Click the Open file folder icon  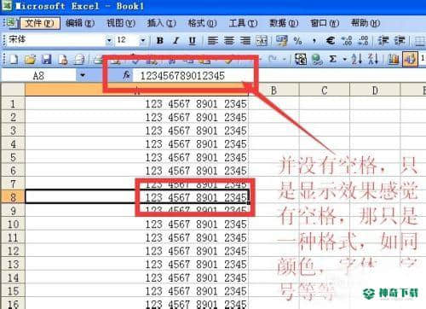click(31, 60)
